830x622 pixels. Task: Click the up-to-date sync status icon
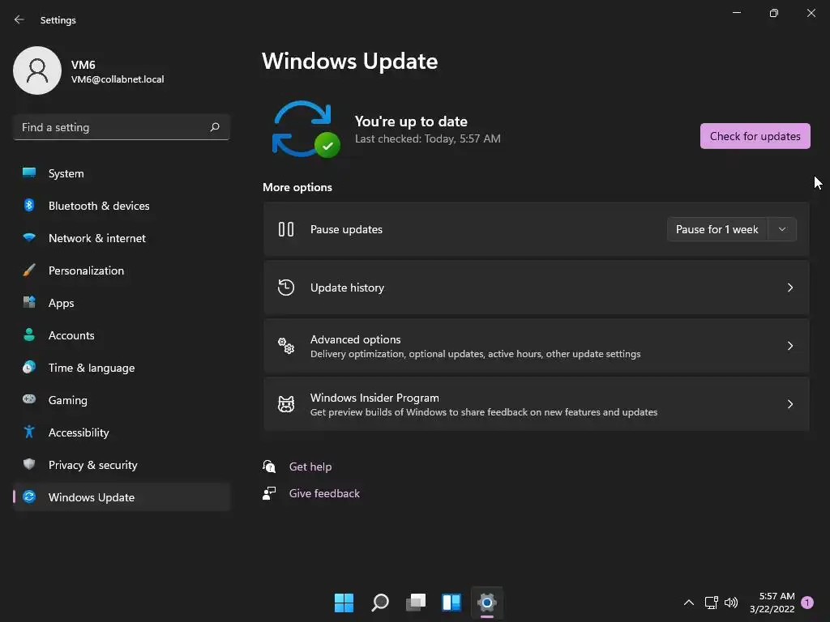click(x=306, y=130)
